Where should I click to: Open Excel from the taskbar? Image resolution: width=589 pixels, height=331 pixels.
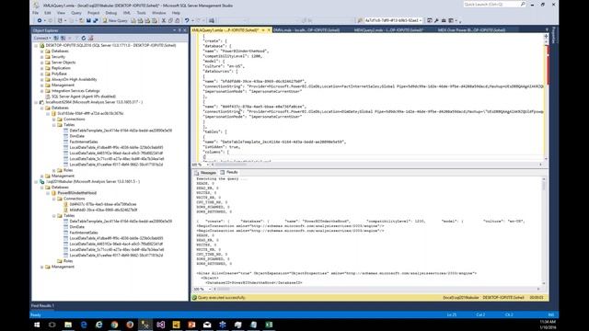click(x=269, y=325)
